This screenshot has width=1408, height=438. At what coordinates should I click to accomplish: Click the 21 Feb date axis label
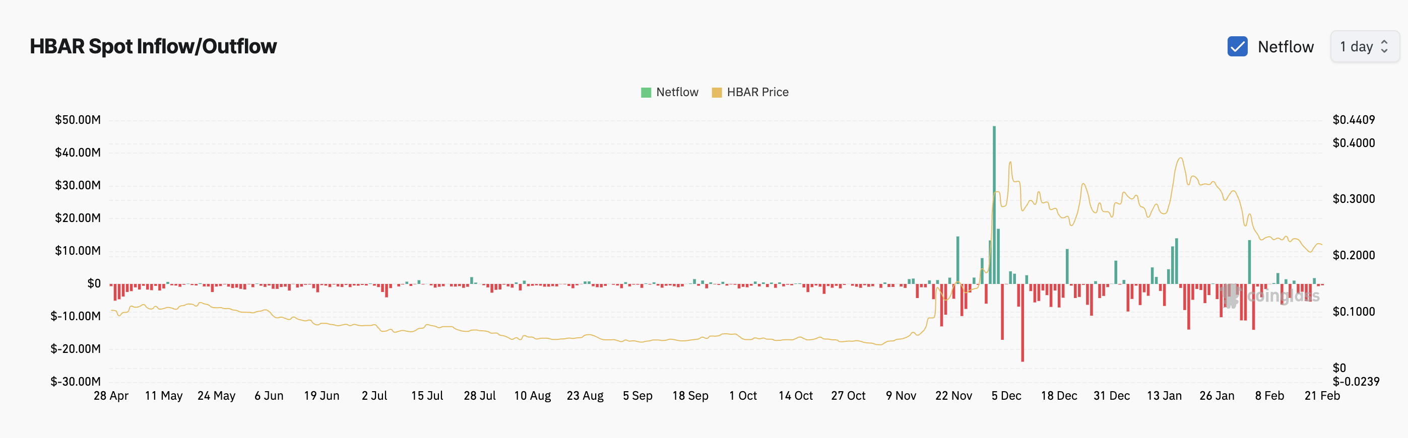click(x=1322, y=395)
